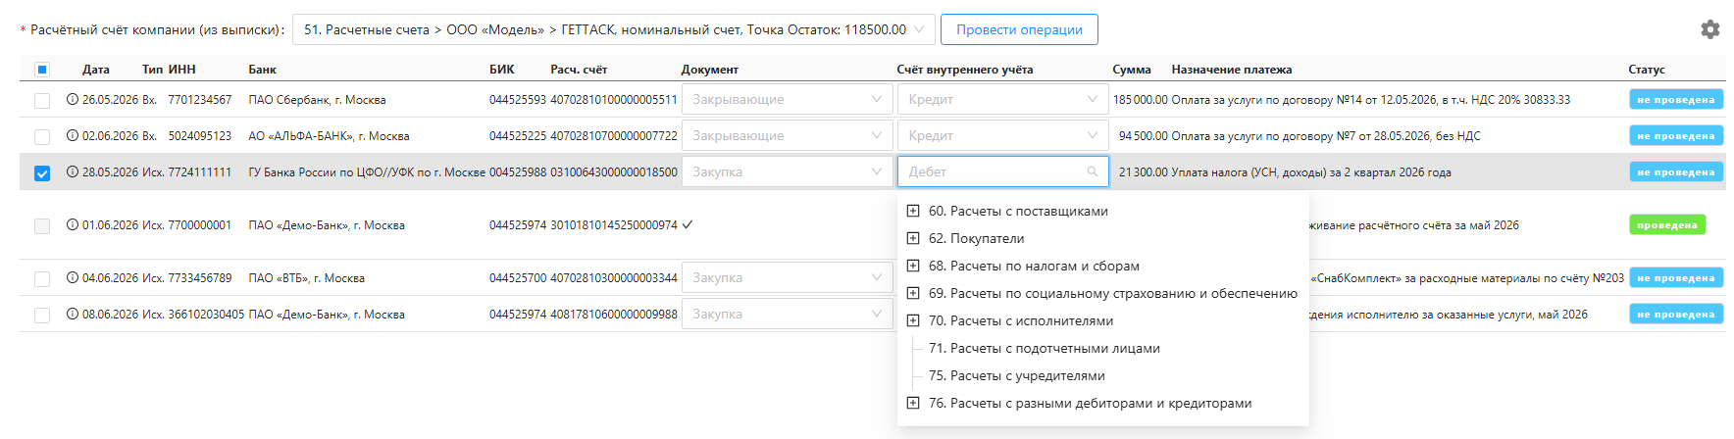Click amount 185 000.00 cell

tap(1141, 100)
